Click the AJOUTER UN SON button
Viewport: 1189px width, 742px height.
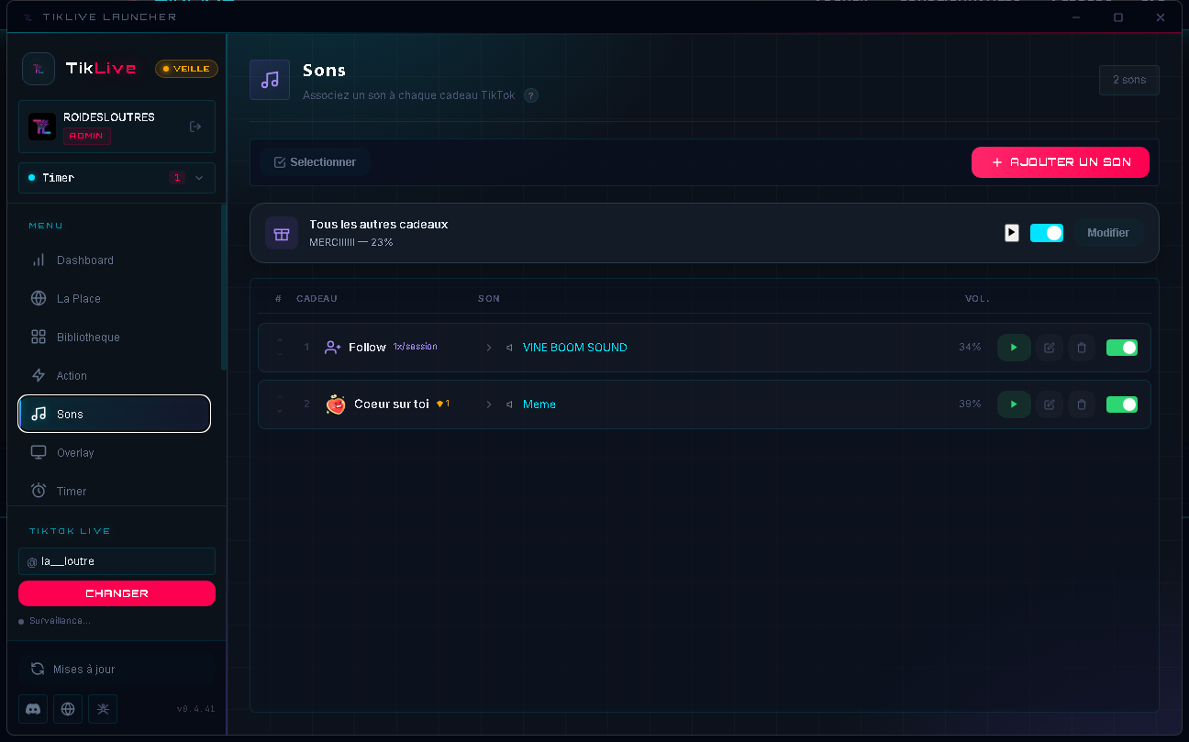click(1061, 162)
